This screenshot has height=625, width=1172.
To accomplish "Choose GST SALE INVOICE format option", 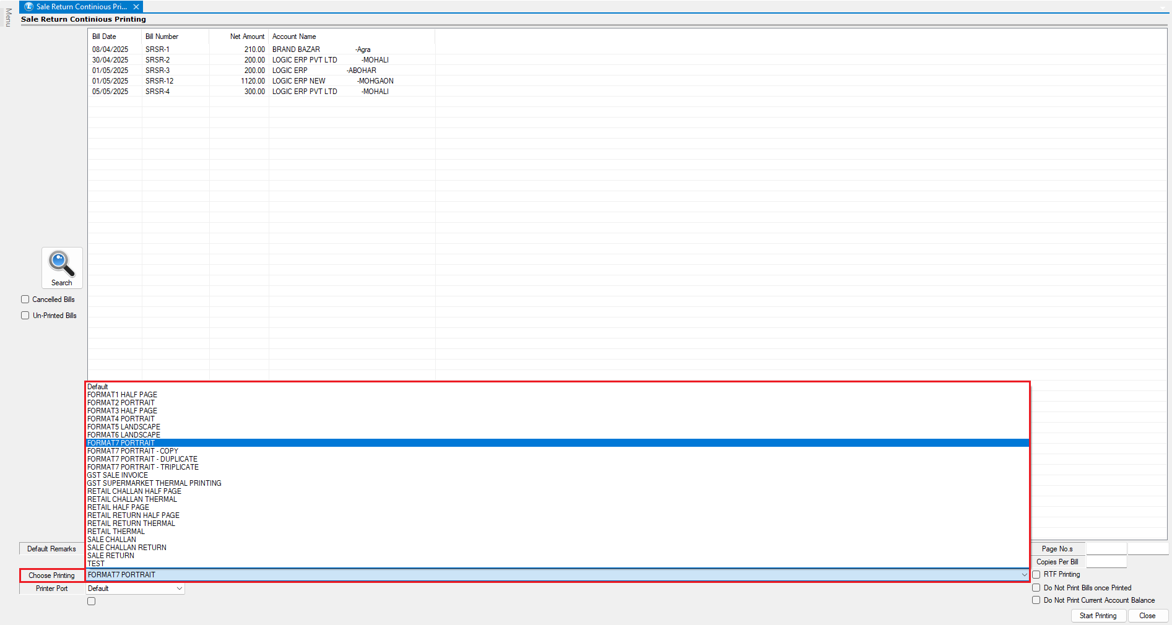I will 118,475.
